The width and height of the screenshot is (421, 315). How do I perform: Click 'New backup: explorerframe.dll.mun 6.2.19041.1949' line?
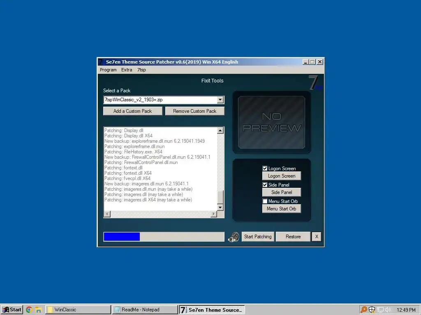[x=155, y=141]
